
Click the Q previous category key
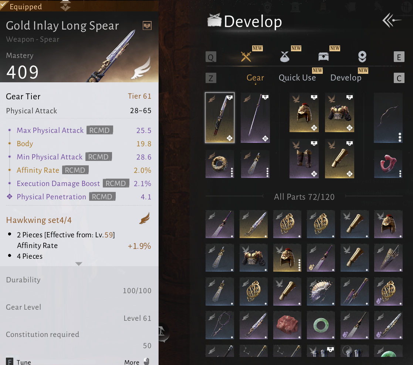[x=211, y=57]
